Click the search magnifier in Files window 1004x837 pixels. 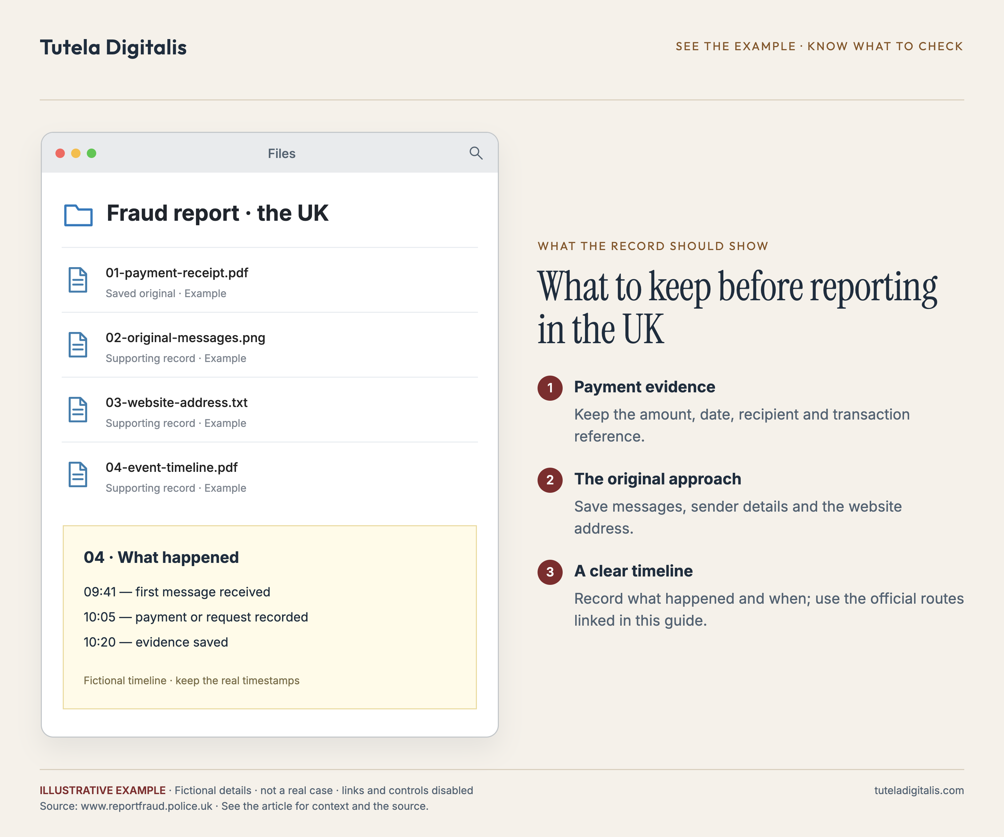tap(476, 153)
